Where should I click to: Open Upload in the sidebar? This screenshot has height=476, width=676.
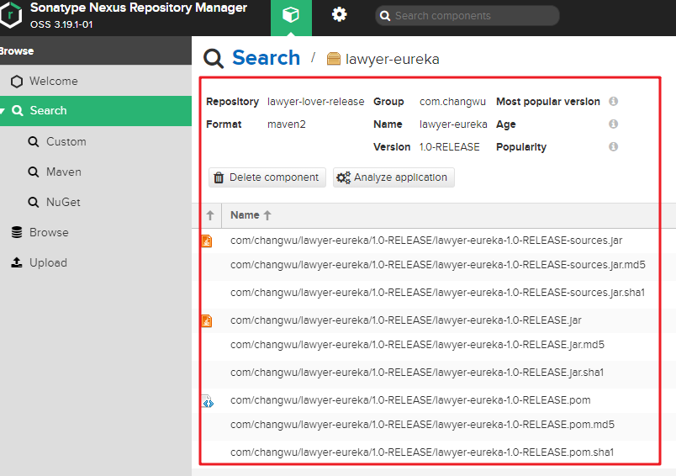coord(48,262)
